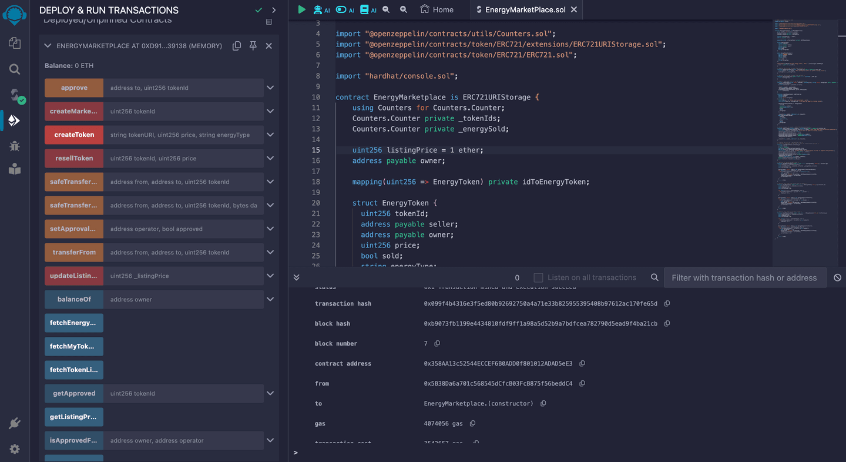Copy the transaction hash value

pyautogui.click(x=667, y=304)
